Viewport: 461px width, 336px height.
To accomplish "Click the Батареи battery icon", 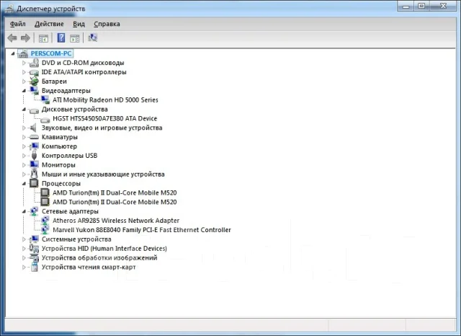I will coord(34,81).
